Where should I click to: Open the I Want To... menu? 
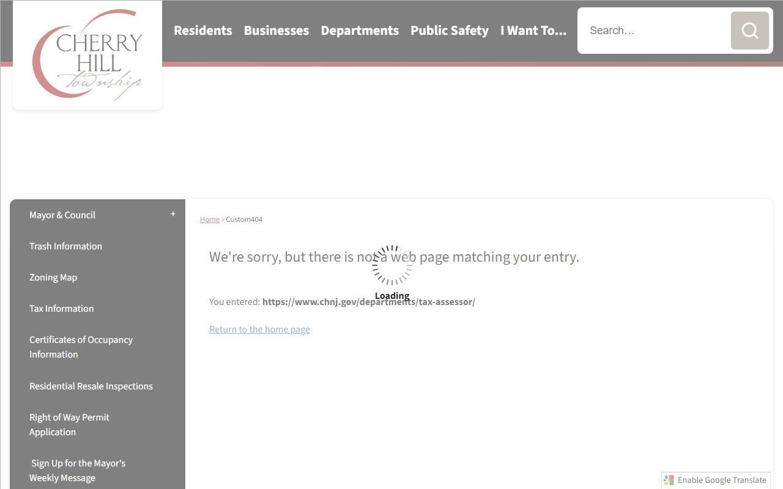pos(533,31)
